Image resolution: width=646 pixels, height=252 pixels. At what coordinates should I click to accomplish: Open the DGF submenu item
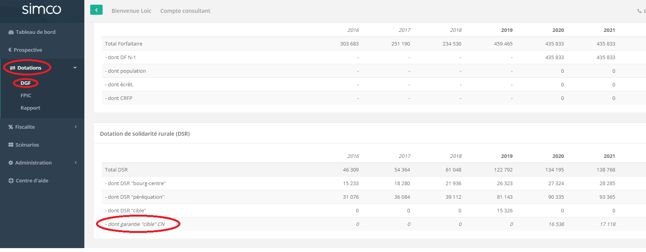(26, 83)
